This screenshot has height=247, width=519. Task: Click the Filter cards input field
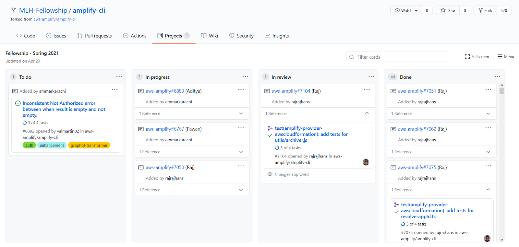click(x=397, y=57)
